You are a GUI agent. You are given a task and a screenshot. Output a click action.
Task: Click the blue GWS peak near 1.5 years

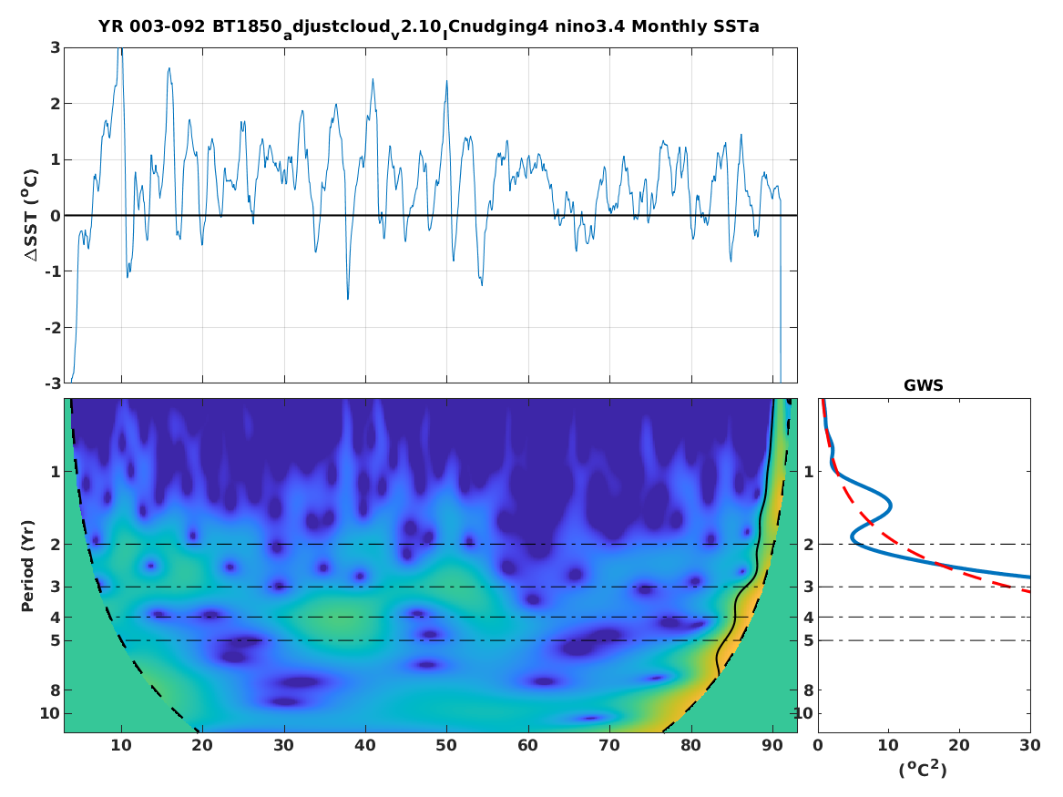[889, 505]
